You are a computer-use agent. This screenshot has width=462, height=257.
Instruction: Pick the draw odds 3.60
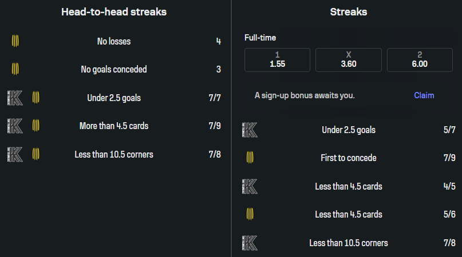[x=349, y=60]
